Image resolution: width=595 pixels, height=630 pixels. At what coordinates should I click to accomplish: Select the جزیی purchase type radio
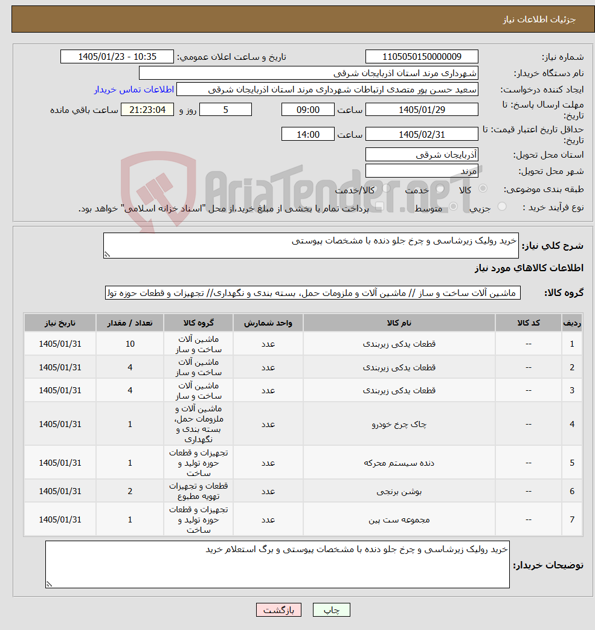coord(502,207)
